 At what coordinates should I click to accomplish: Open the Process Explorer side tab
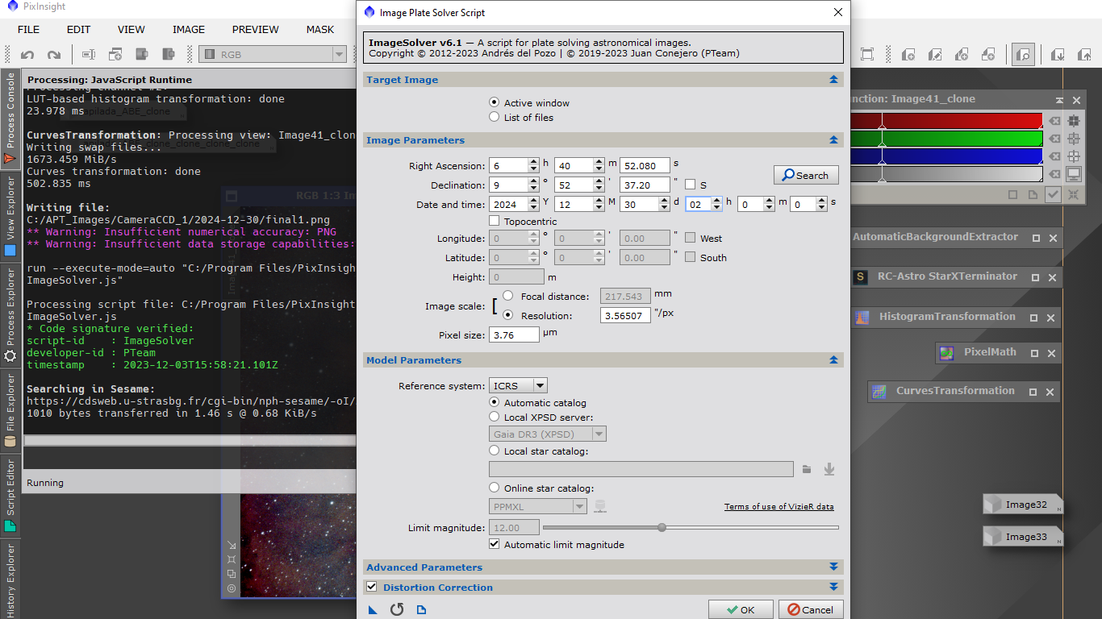tap(10, 317)
